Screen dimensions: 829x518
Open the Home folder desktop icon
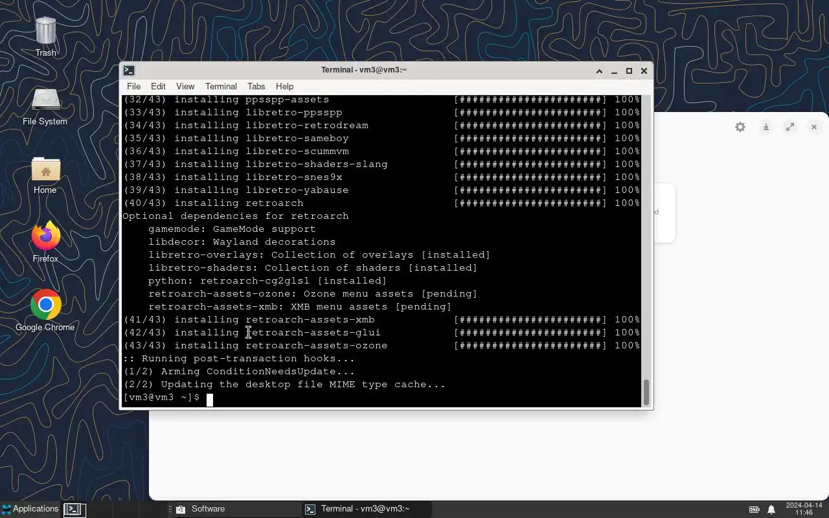pyautogui.click(x=45, y=175)
